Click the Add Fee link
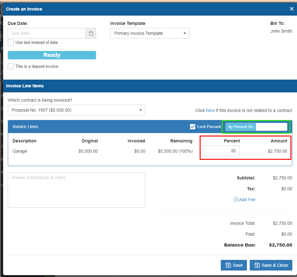297x277 pixels. [247, 199]
